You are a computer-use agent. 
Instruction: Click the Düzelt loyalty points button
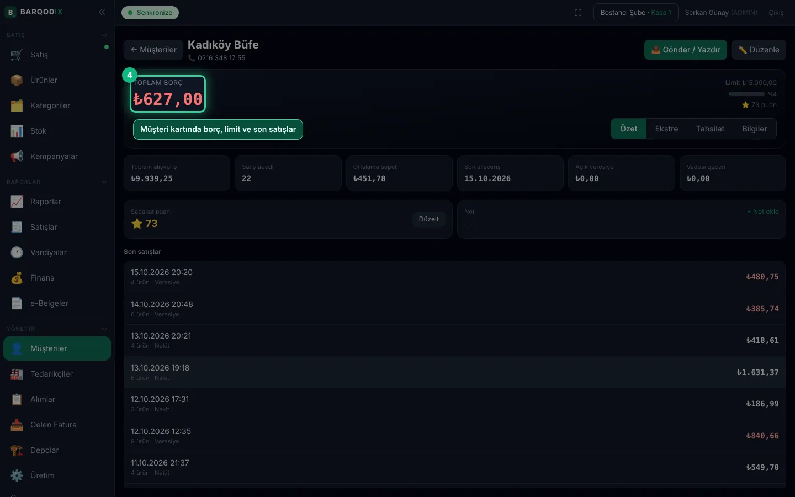(x=428, y=219)
